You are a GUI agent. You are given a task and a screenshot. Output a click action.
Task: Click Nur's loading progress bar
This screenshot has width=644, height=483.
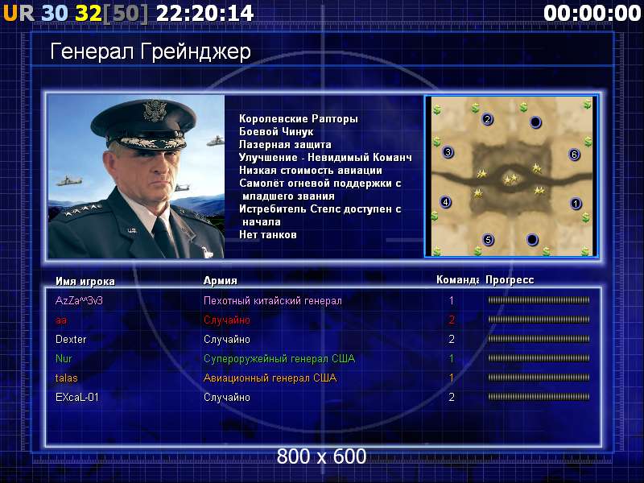point(539,358)
